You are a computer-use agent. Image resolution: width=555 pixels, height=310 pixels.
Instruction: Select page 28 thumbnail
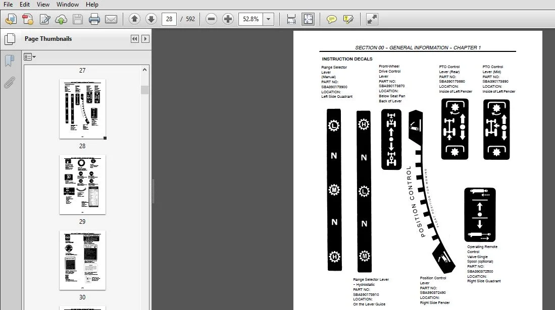[82, 109]
